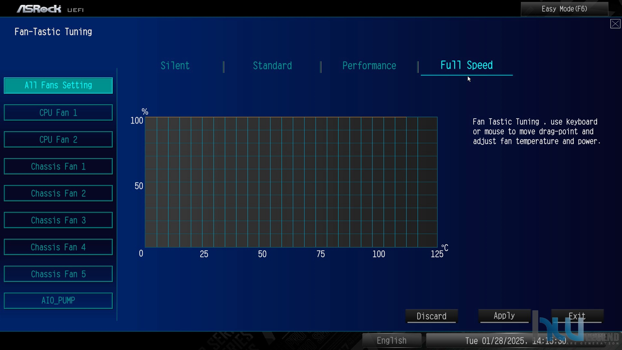Change language via English button
This screenshot has height=350, width=622.
392,341
